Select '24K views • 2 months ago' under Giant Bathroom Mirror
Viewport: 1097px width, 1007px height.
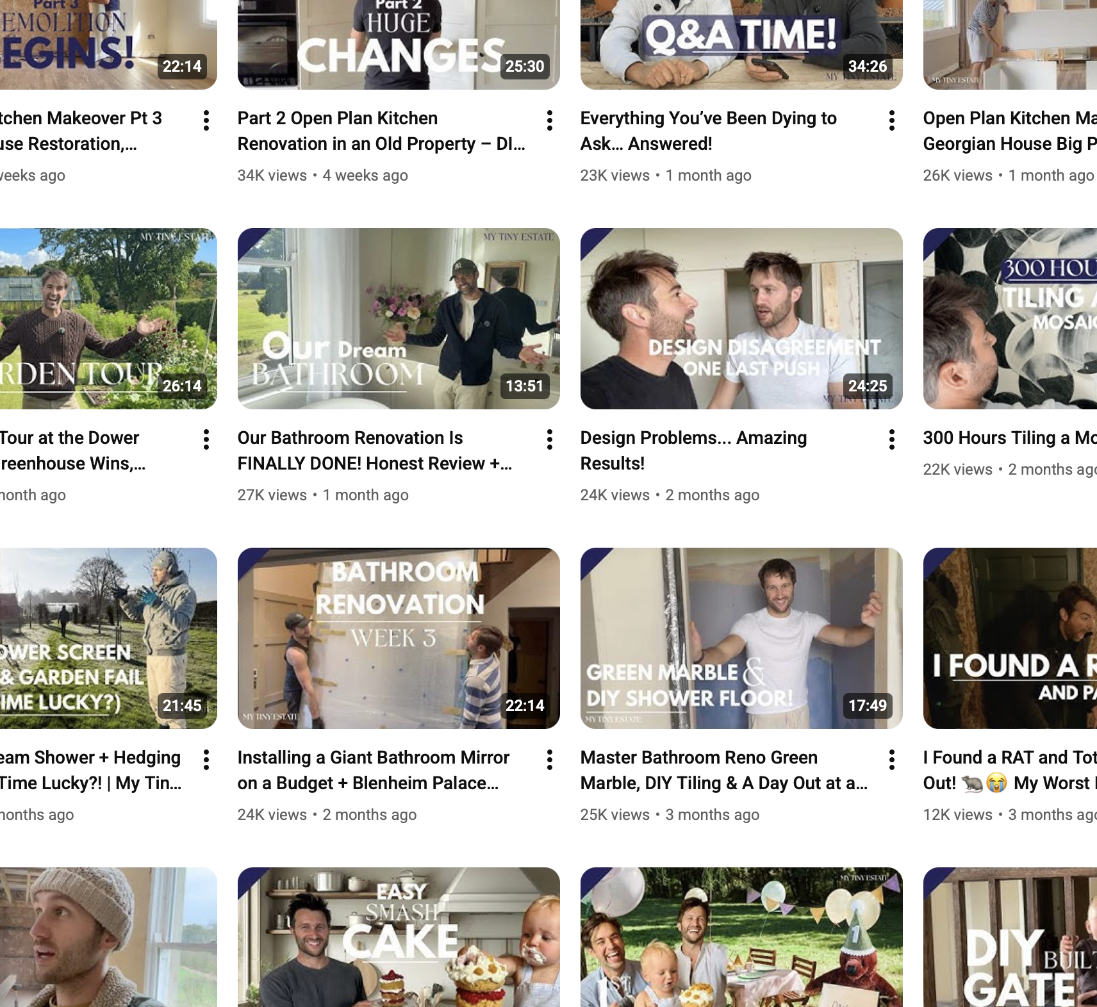pos(327,815)
